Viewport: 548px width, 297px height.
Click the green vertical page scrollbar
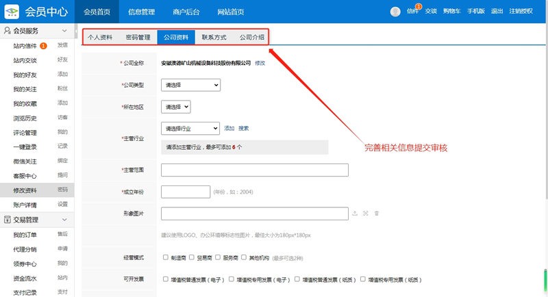point(545,279)
